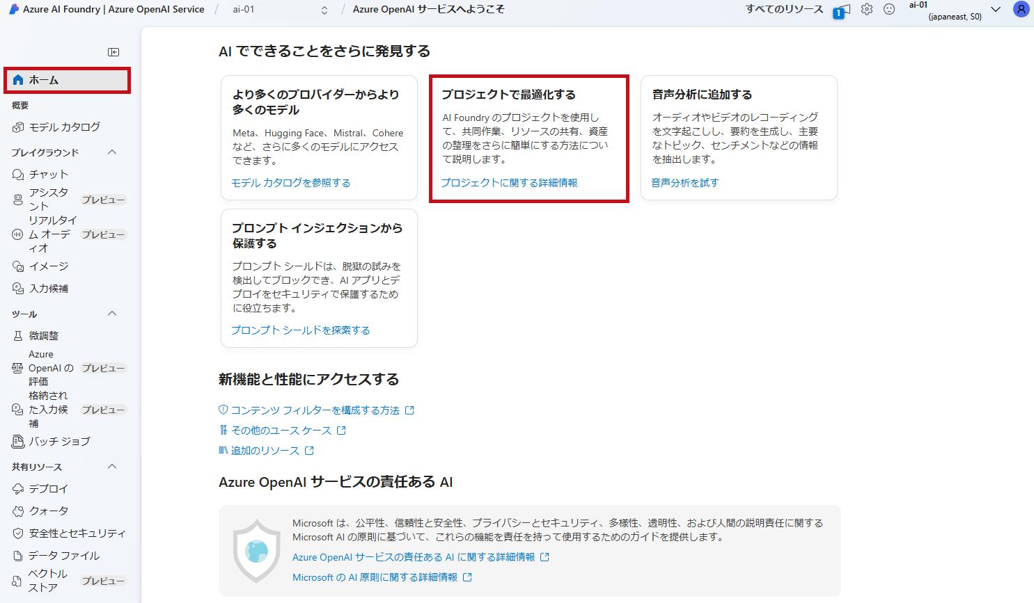This screenshot has width=1034, height=603.
Task: Click the ベクトル ストア icon
Action: point(17,581)
